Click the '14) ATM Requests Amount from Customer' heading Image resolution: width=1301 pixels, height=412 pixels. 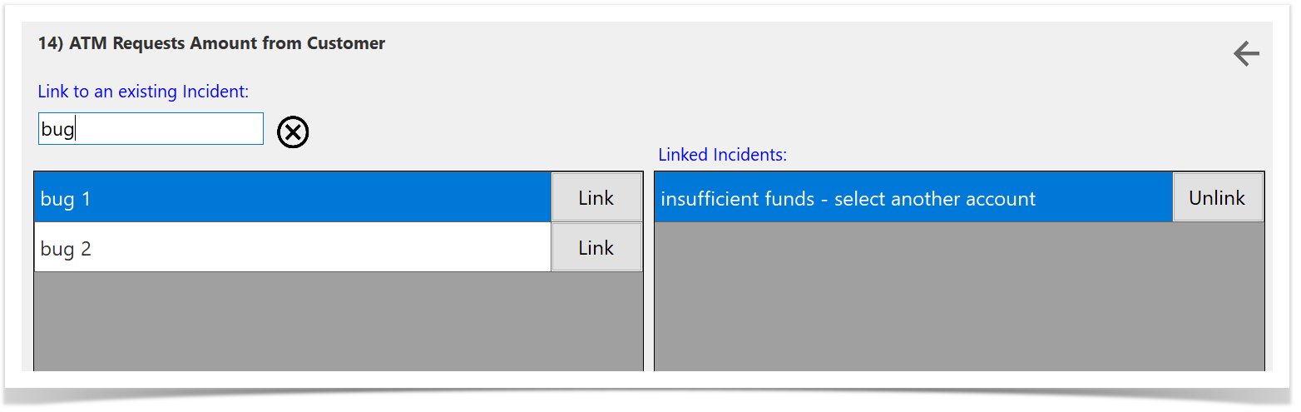211,43
